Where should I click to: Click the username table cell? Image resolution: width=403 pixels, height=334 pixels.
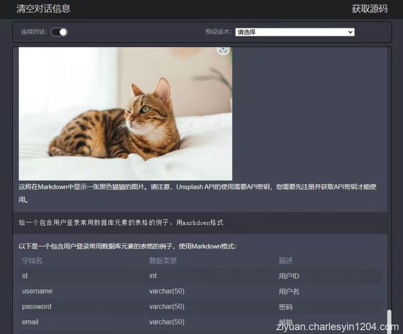coord(37,291)
